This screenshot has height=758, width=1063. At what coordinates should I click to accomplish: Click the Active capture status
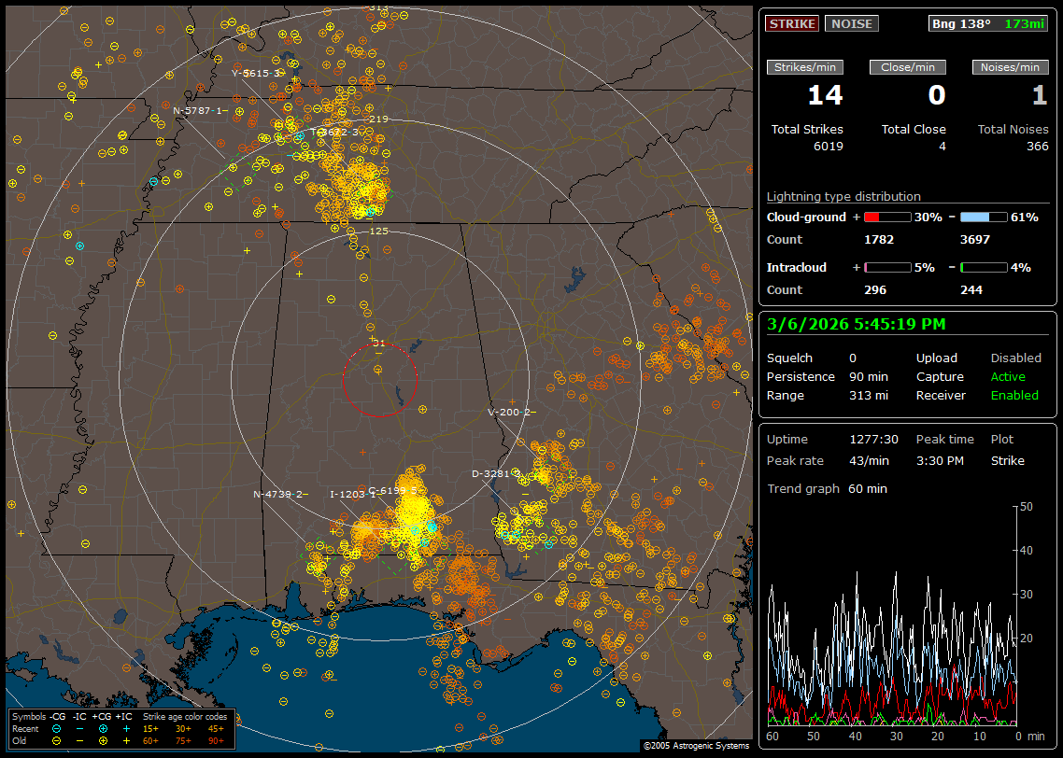pyautogui.click(x=1008, y=377)
